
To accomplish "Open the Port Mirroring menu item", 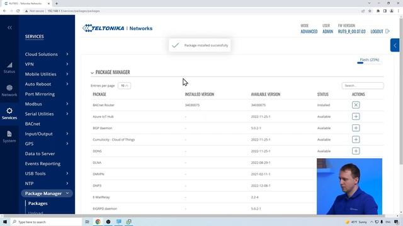I will click(x=40, y=94).
